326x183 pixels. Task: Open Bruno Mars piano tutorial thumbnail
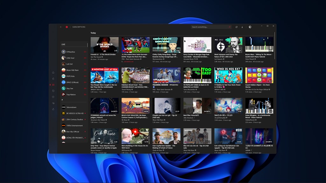point(259,45)
